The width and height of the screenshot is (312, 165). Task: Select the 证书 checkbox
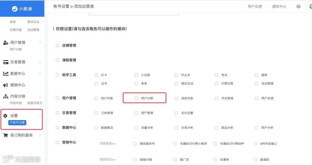pyautogui.click(x=96, y=84)
